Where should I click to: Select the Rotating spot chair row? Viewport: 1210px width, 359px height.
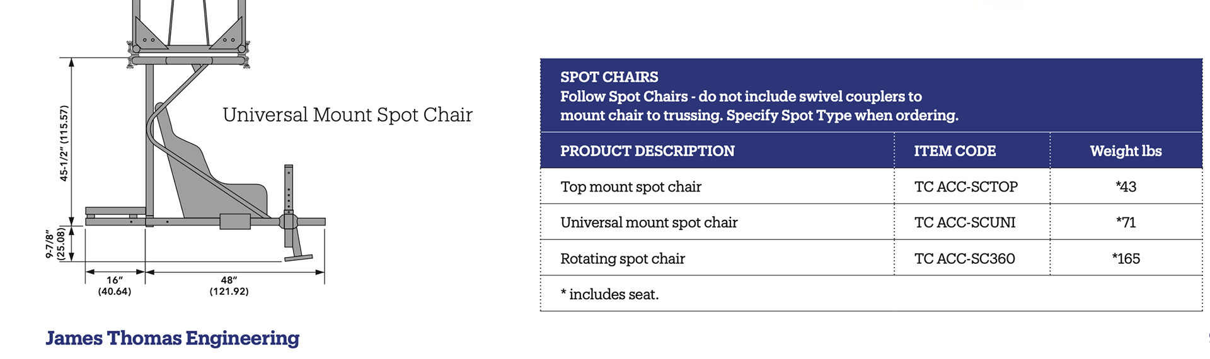(x=872, y=258)
